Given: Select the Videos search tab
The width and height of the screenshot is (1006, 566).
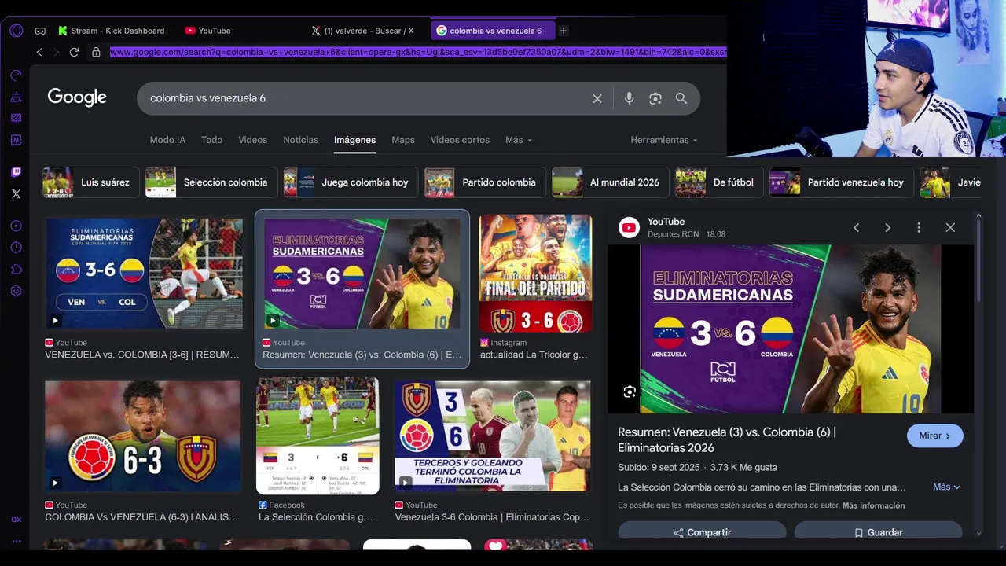Looking at the screenshot, I should (252, 140).
